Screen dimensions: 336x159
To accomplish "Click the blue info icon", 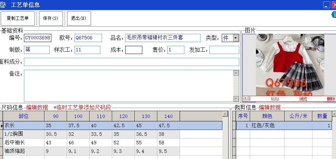I will (x=334, y=15).
